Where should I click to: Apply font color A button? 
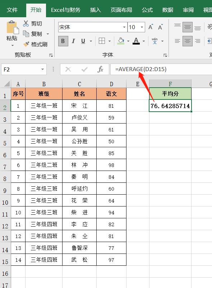(x=136, y=41)
